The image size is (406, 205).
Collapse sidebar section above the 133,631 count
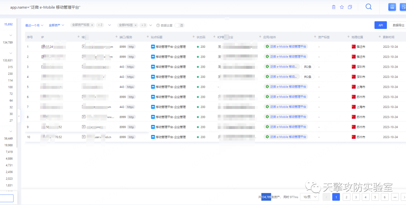11,53
